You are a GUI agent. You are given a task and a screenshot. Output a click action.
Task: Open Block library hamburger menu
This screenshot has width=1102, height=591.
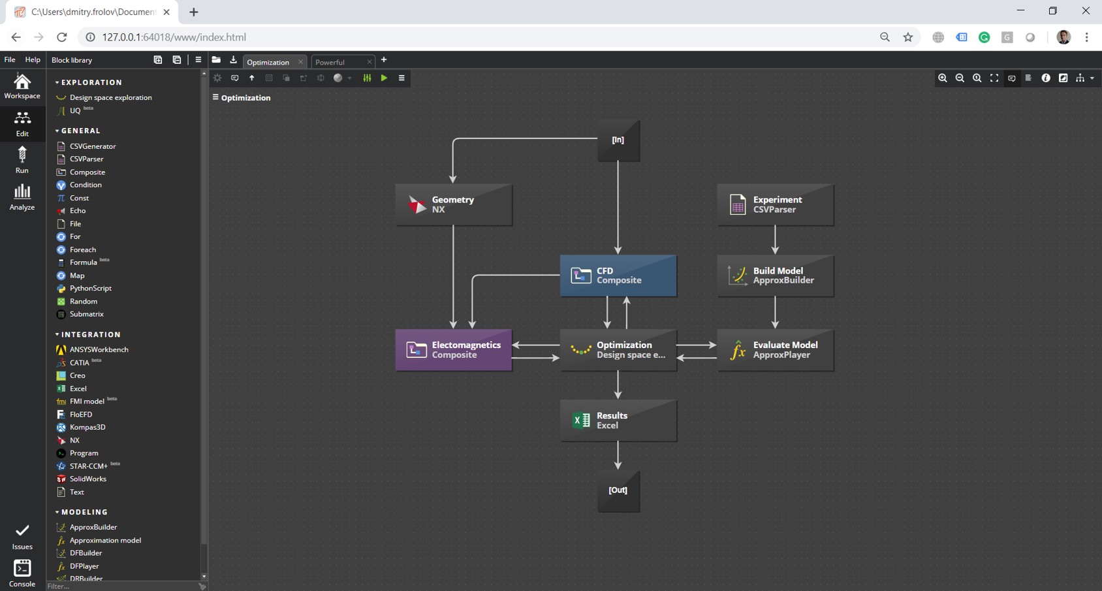(x=198, y=60)
